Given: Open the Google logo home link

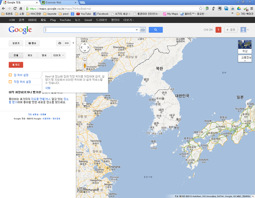Looking at the screenshot, I should pos(20,30).
